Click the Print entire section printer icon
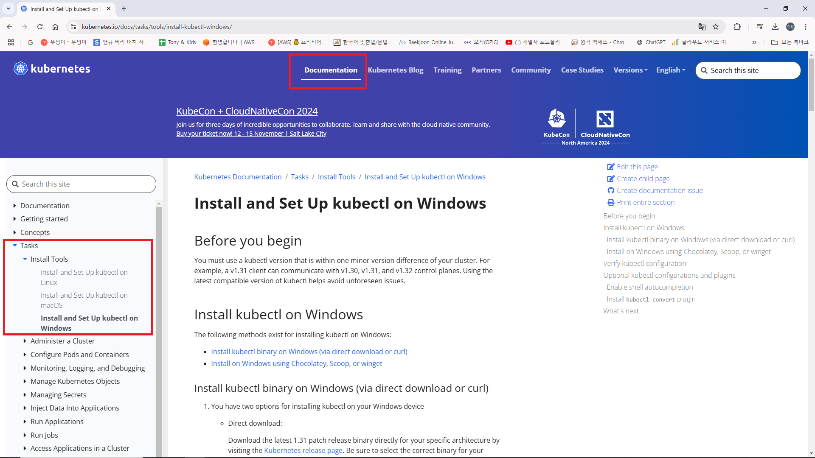Screen dimensions: 815x458 pyautogui.click(x=610, y=202)
